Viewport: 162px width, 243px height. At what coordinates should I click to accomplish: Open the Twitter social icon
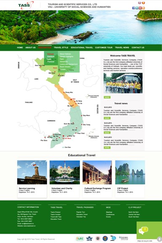[x=137, y=8]
